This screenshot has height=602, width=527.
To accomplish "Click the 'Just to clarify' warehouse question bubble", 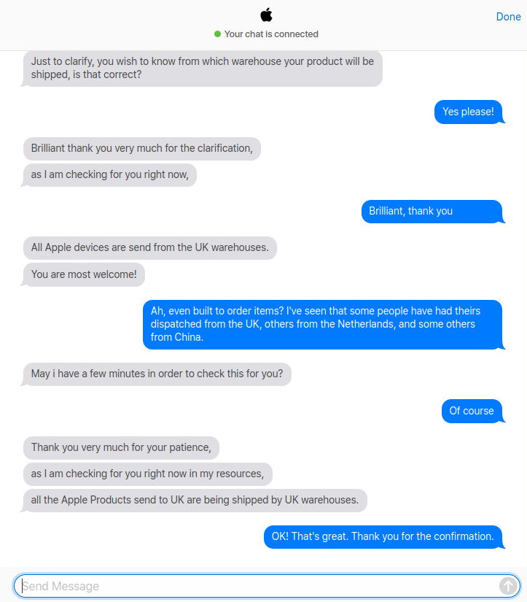I will coord(203,69).
